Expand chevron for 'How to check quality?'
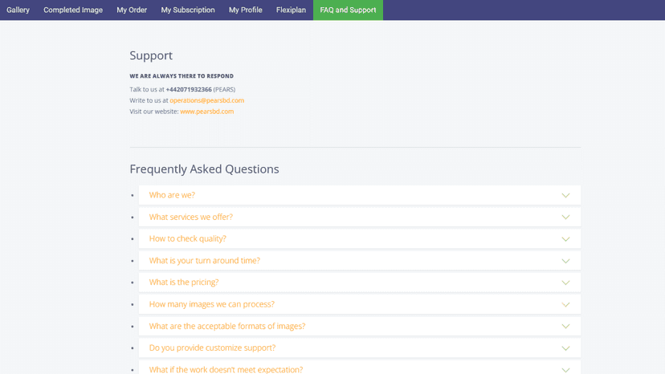This screenshot has width=665, height=374. [x=565, y=239]
